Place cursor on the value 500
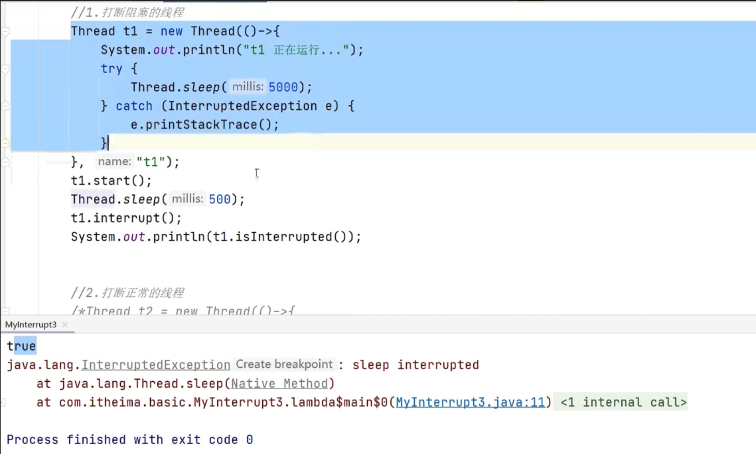Image resolution: width=756 pixels, height=454 pixels. [x=220, y=199]
